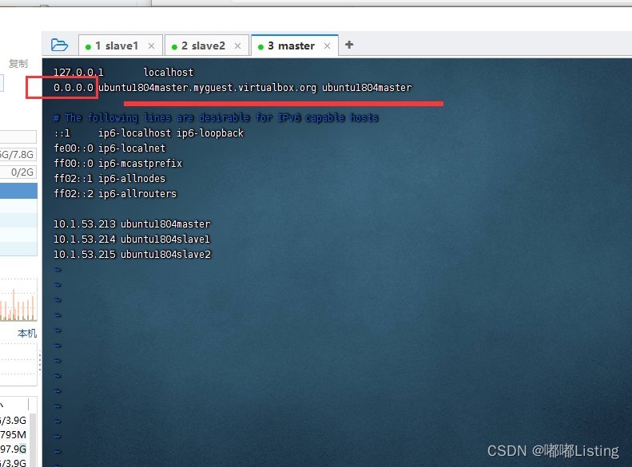Click the green status dot on master tab
Image resolution: width=632 pixels, height=467 pixels.
pyautogui.click(x=260, y=47)
